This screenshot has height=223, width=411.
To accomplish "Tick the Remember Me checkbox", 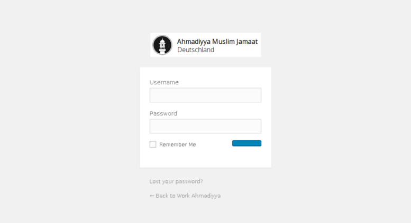I will (x=153, y=144).
